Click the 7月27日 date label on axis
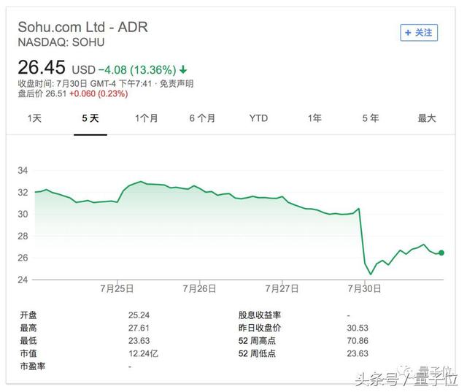This screenshot has height=392, width=467. 282,288
